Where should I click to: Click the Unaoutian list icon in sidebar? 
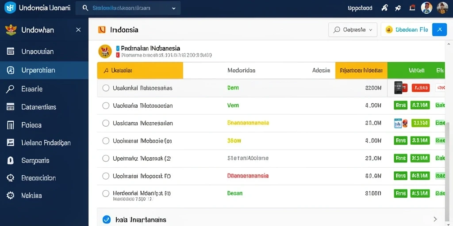pyautogui.click(x=11, y=52)
